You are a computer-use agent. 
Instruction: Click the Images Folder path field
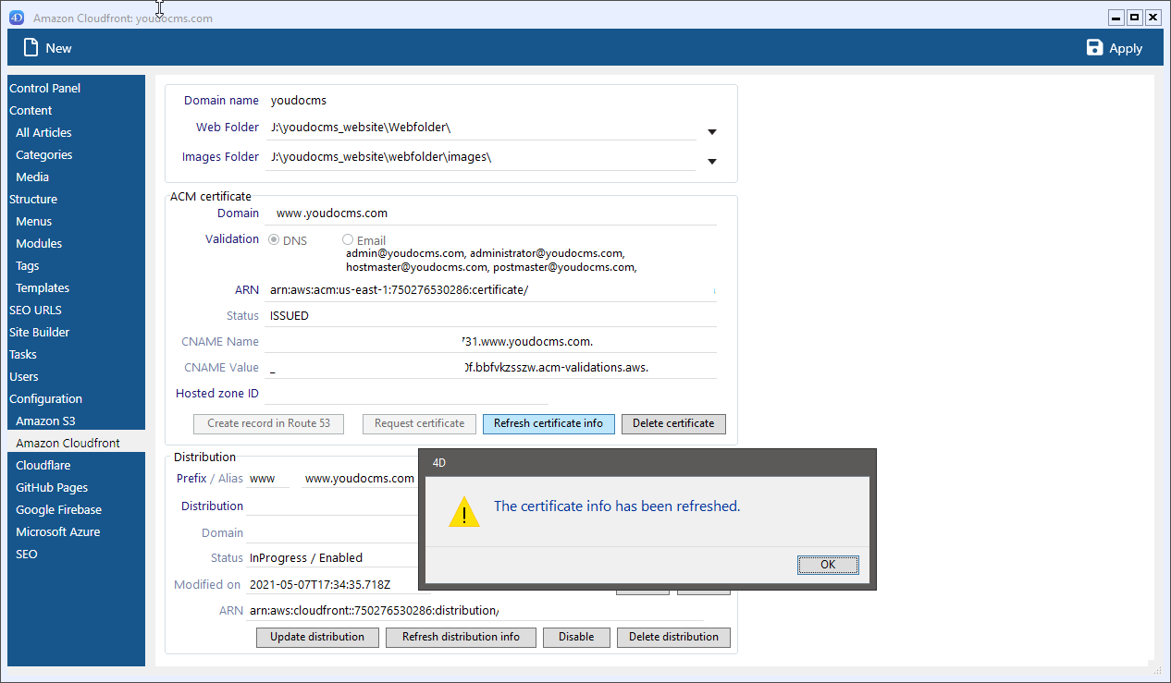481,157
